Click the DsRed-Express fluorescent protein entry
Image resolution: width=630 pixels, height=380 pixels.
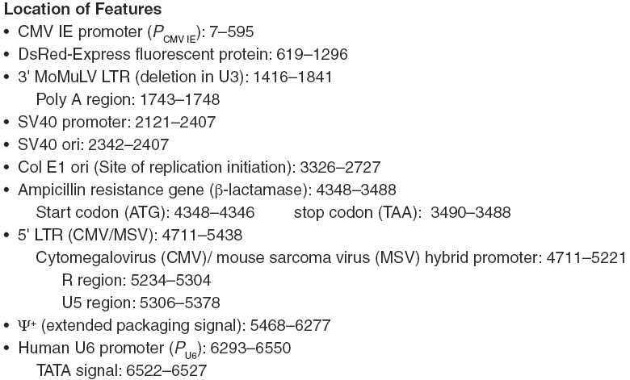183,54
